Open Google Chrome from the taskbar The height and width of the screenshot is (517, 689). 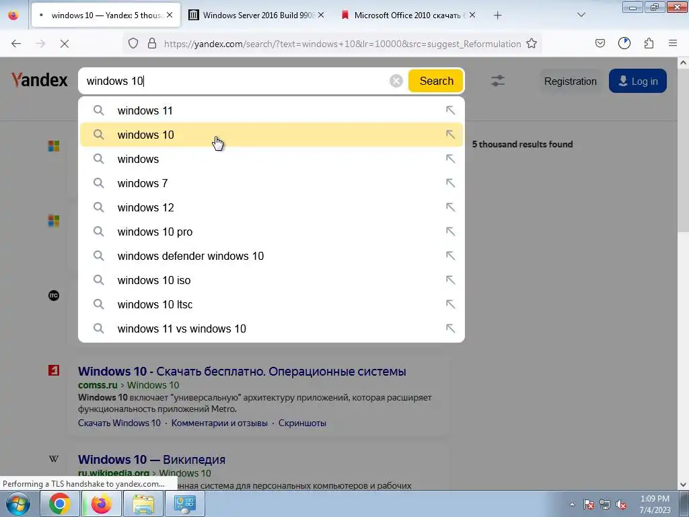(59, 504)
